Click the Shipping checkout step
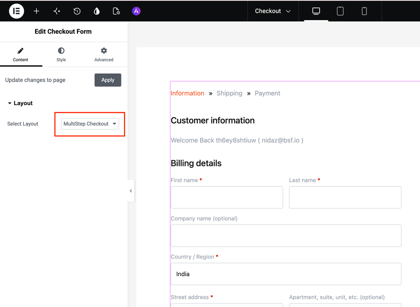 [229, 93]
